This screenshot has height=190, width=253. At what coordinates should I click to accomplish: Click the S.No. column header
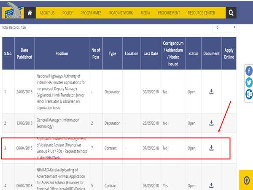[8, 54]
